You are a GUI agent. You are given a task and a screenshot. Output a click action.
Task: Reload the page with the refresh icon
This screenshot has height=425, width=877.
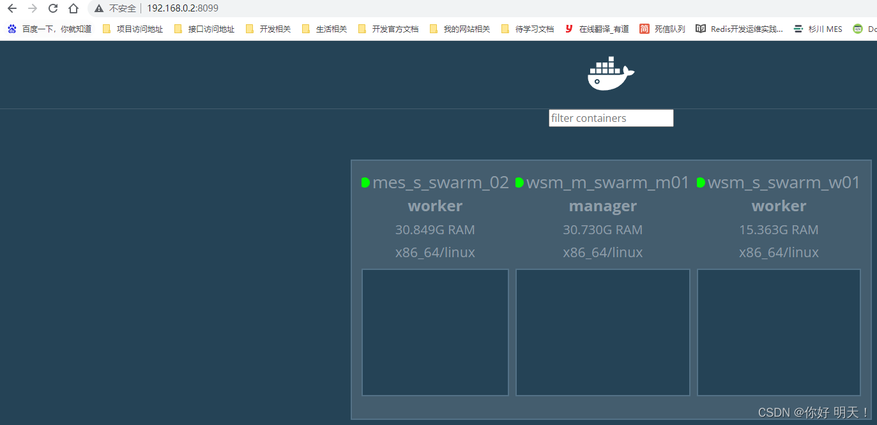click(x=53, y=8)
